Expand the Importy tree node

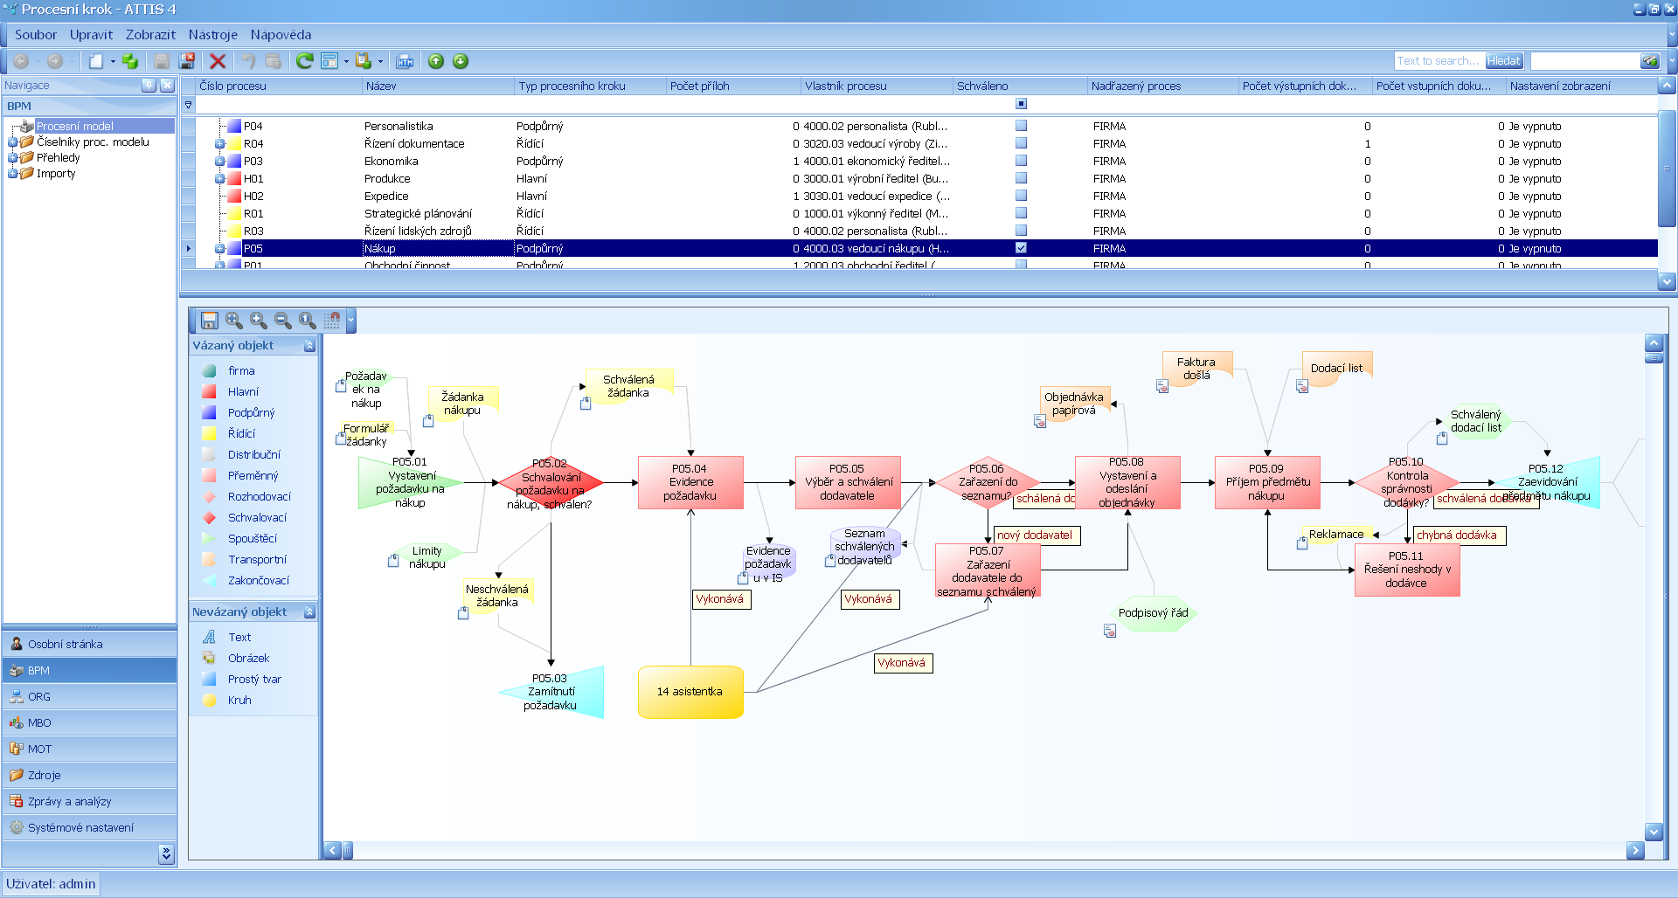12,174
